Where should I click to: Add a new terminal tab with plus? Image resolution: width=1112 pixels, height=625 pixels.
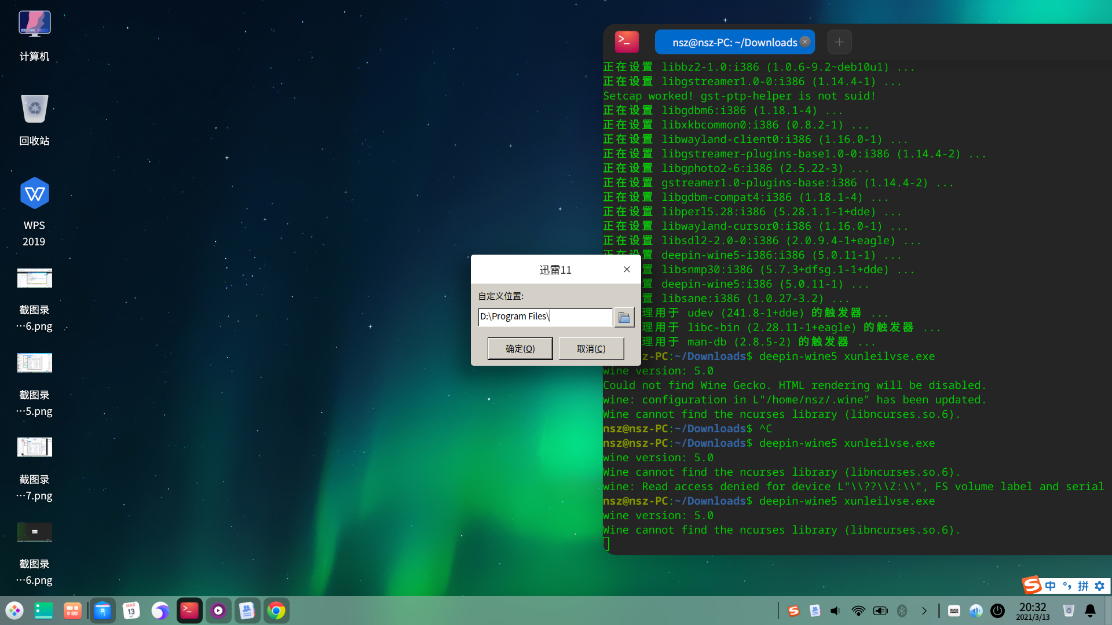point(839,42)
